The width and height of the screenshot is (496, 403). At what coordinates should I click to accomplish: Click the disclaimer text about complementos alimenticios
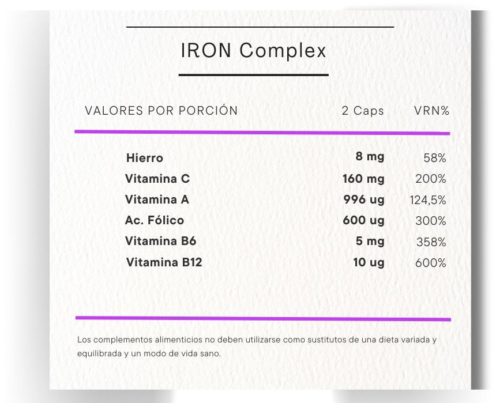click(257, 346)
